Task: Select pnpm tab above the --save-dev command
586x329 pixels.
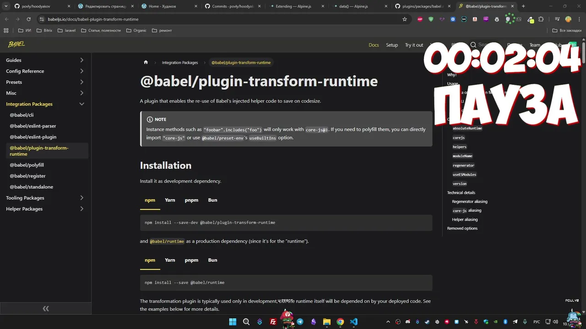Action: (191, 200)
